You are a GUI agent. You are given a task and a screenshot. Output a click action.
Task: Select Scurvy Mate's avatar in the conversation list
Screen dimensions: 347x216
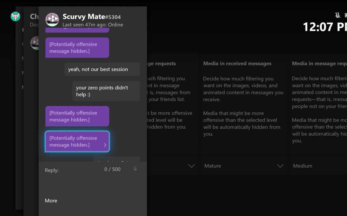click(x=35, y=43)
